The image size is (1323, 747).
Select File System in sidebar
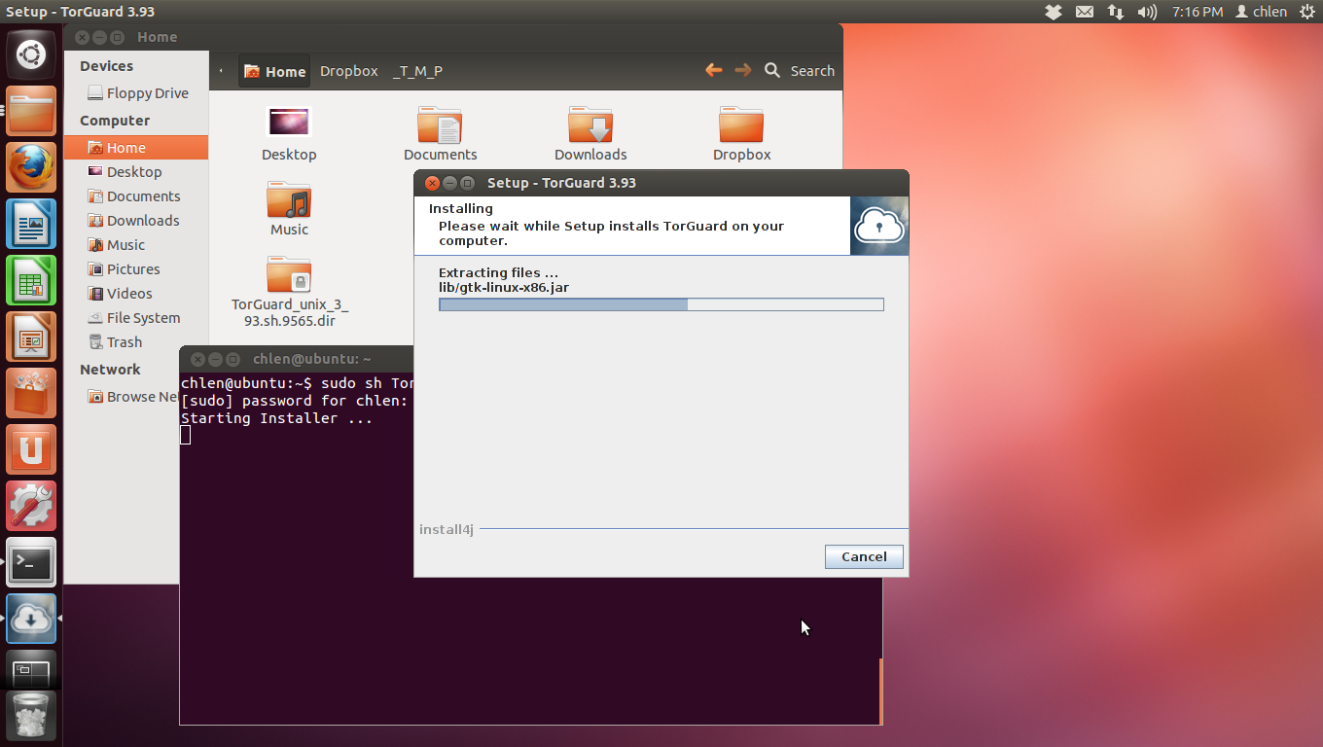click(136, 318)
